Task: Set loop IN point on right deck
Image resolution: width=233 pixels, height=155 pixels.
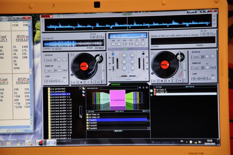Action: click(x=197, y=79)
